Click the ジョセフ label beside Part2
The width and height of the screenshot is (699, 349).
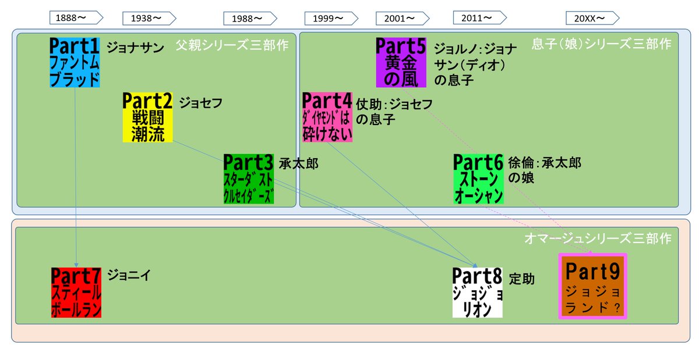coord(201,103)
